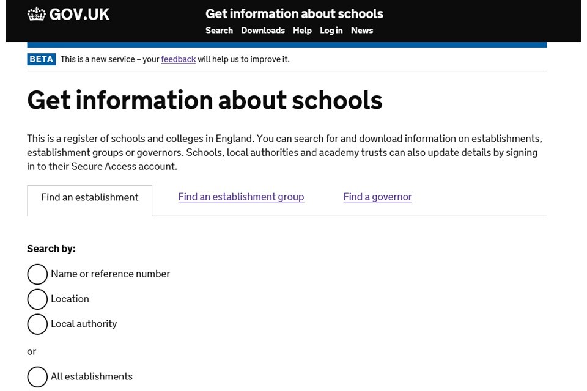This screenshot has height=391, width=587.
Task: Click the GOV.UK crown logo icon
Action: [x=37, y=14]
